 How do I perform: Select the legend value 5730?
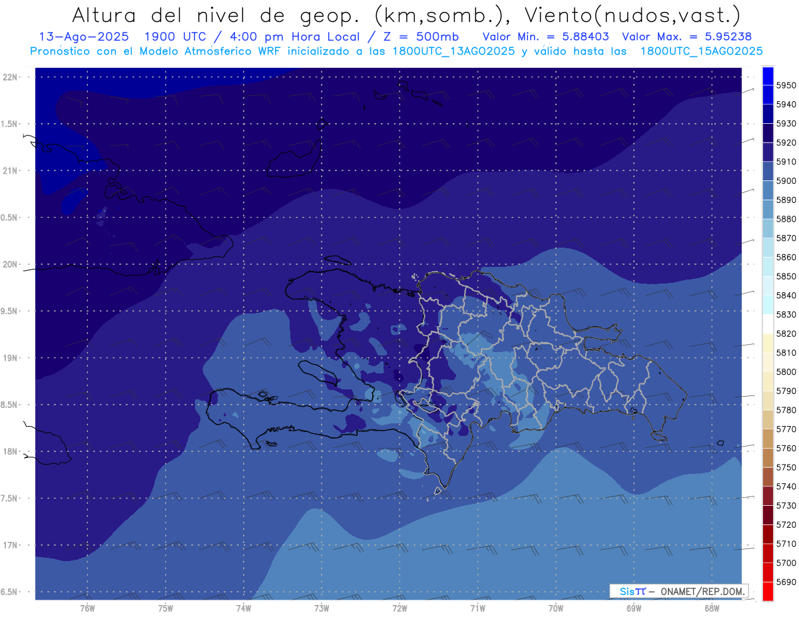[786, 505]
